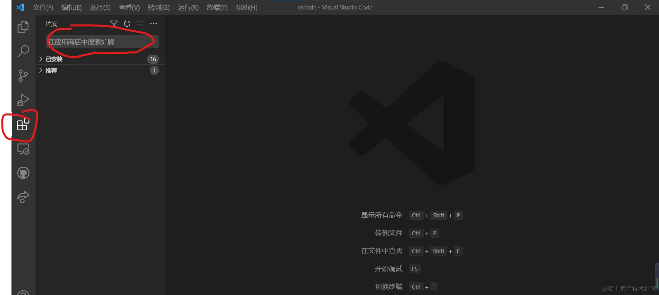
Task: Click the F5 key label
Action: 415,269
